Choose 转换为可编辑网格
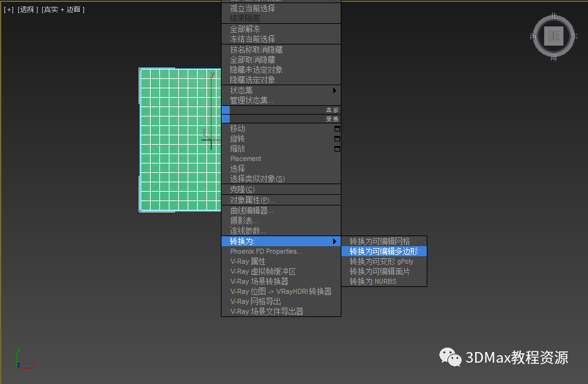Viewport: 588px width, 384px height. (x=384, y=241)
